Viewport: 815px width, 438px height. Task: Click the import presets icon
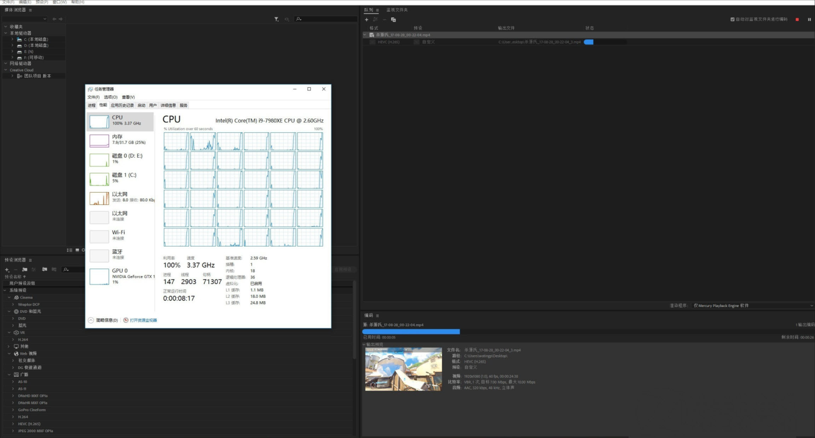click(45, 270)
